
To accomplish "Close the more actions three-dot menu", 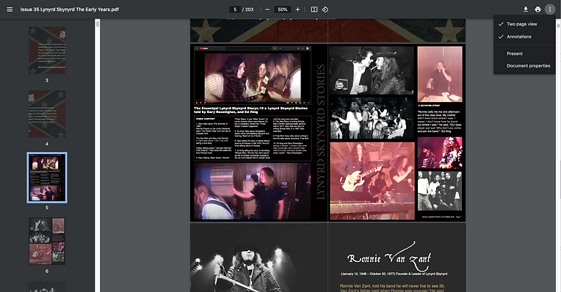I will tap(550, 10).
